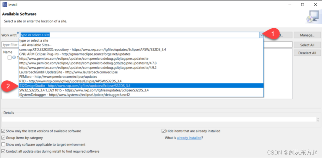Toggle the checkbox under the Name column
Viewport: 322px width, 158px height.
[9, 58]
